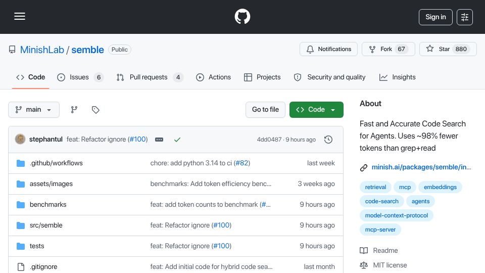
Task: Click the Issues counter 6
Action: click(x=99, y=77)
